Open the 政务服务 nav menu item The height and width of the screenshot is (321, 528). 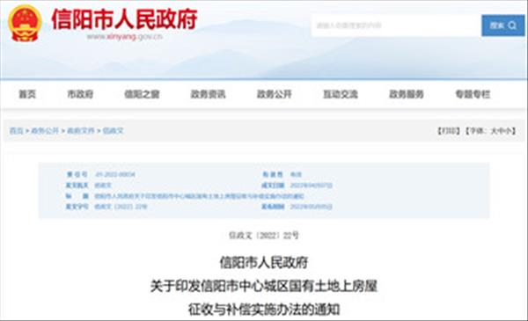[x=406, y=94]
